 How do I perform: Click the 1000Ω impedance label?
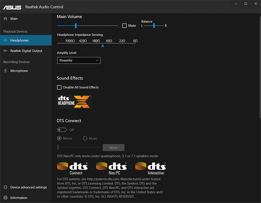point(70,41)
